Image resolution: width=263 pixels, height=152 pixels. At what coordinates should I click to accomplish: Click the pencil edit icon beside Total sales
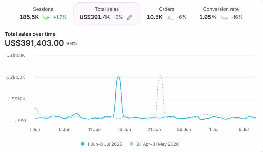click(130, 17)
